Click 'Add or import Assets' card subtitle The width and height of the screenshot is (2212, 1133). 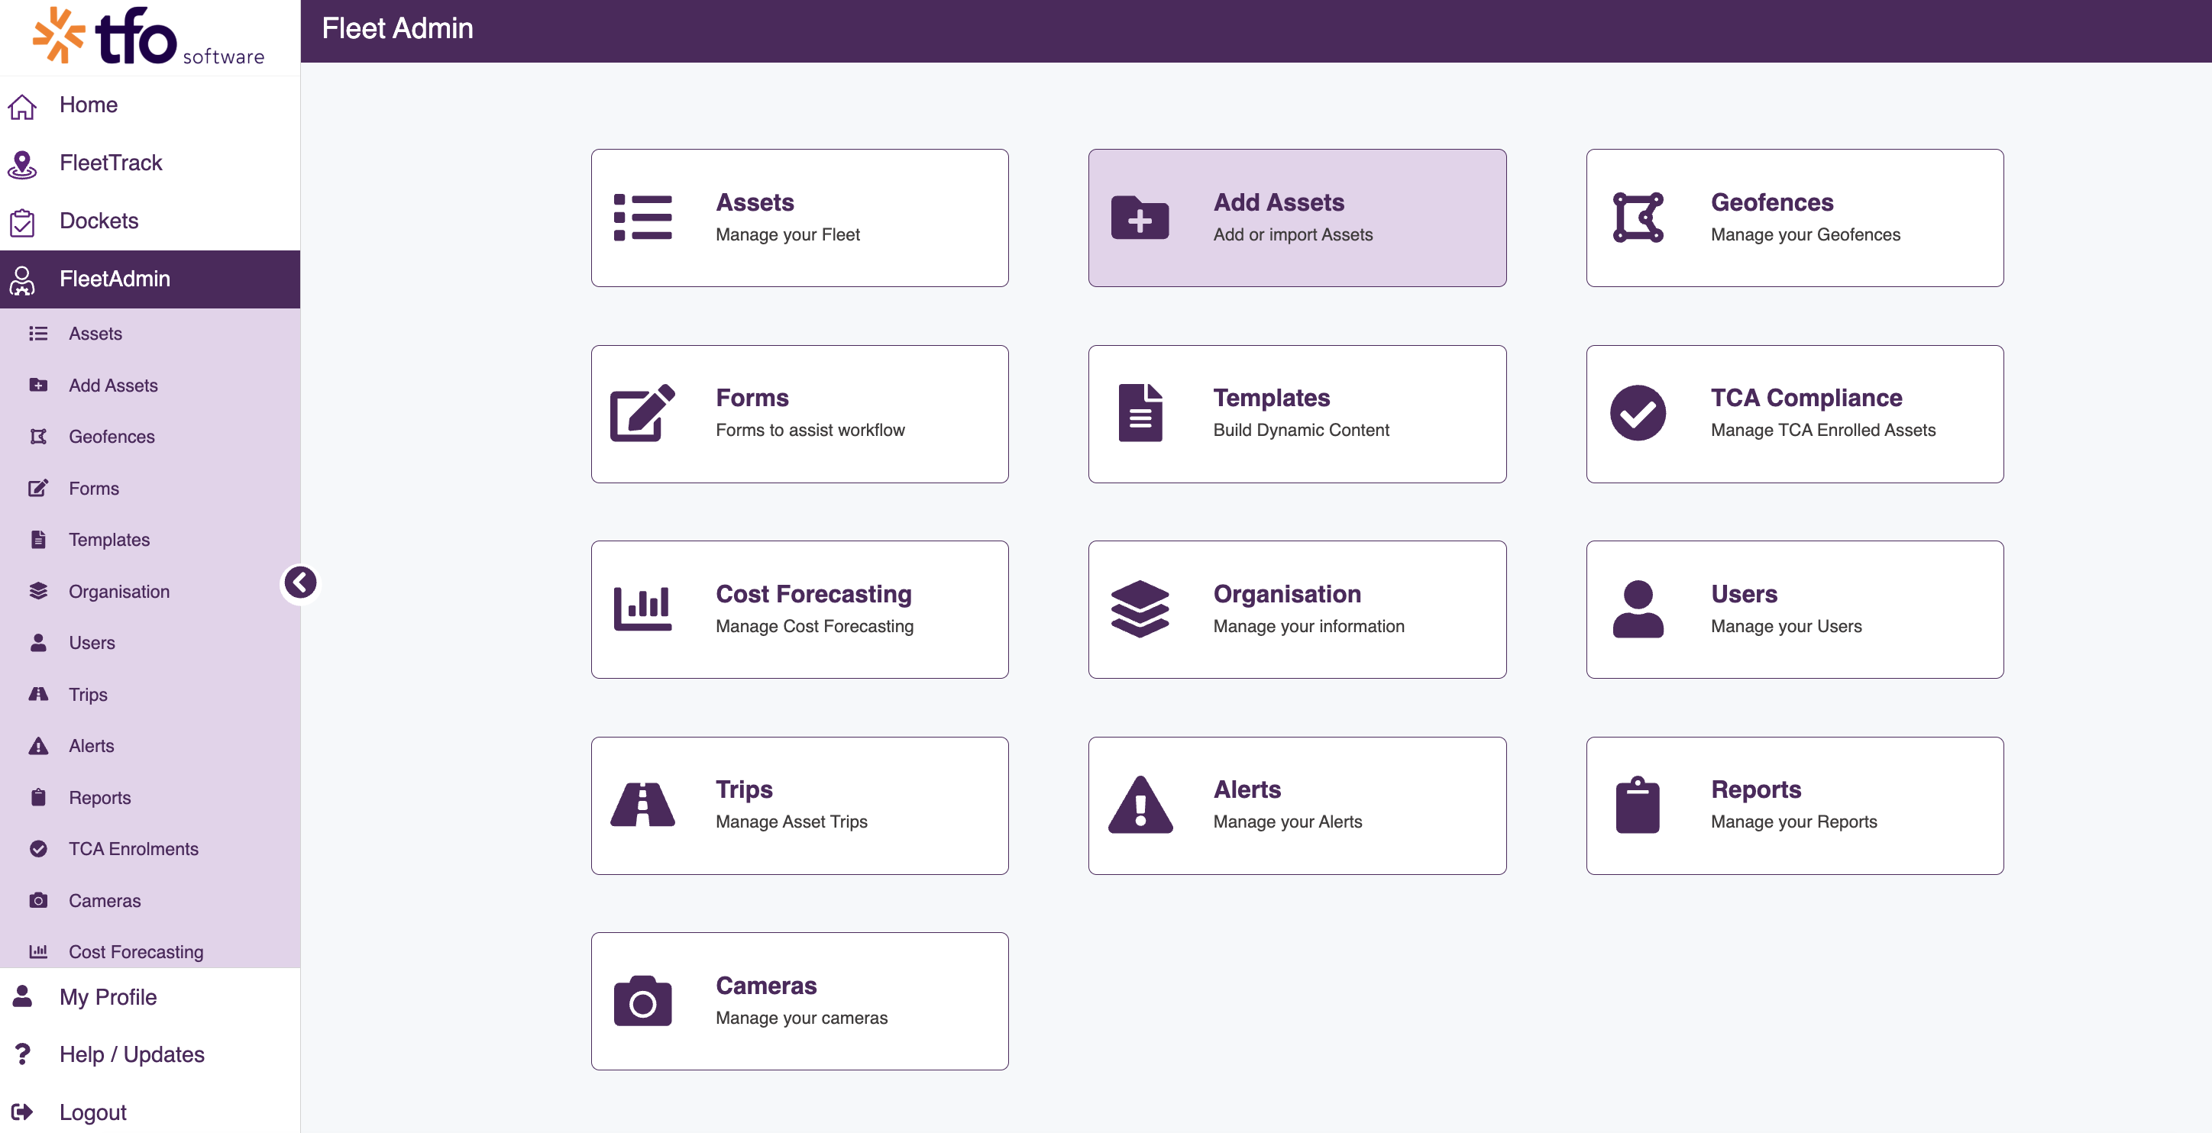click(x=1292, y=234)
